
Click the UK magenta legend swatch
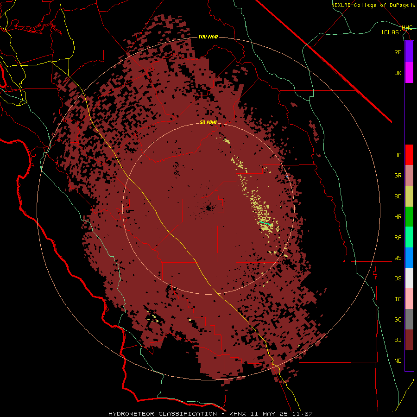pos(409,73)
